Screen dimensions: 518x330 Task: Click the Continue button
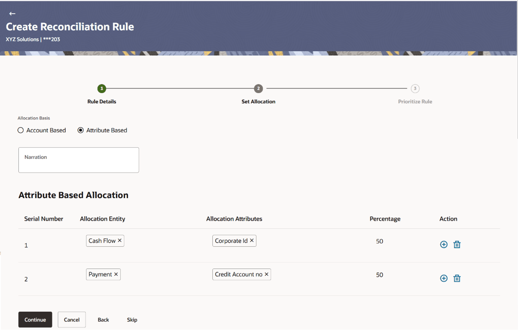coord(35,320)
